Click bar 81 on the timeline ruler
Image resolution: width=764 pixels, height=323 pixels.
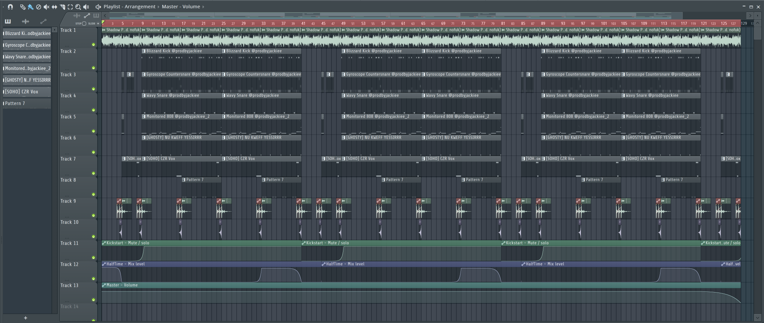503,23
